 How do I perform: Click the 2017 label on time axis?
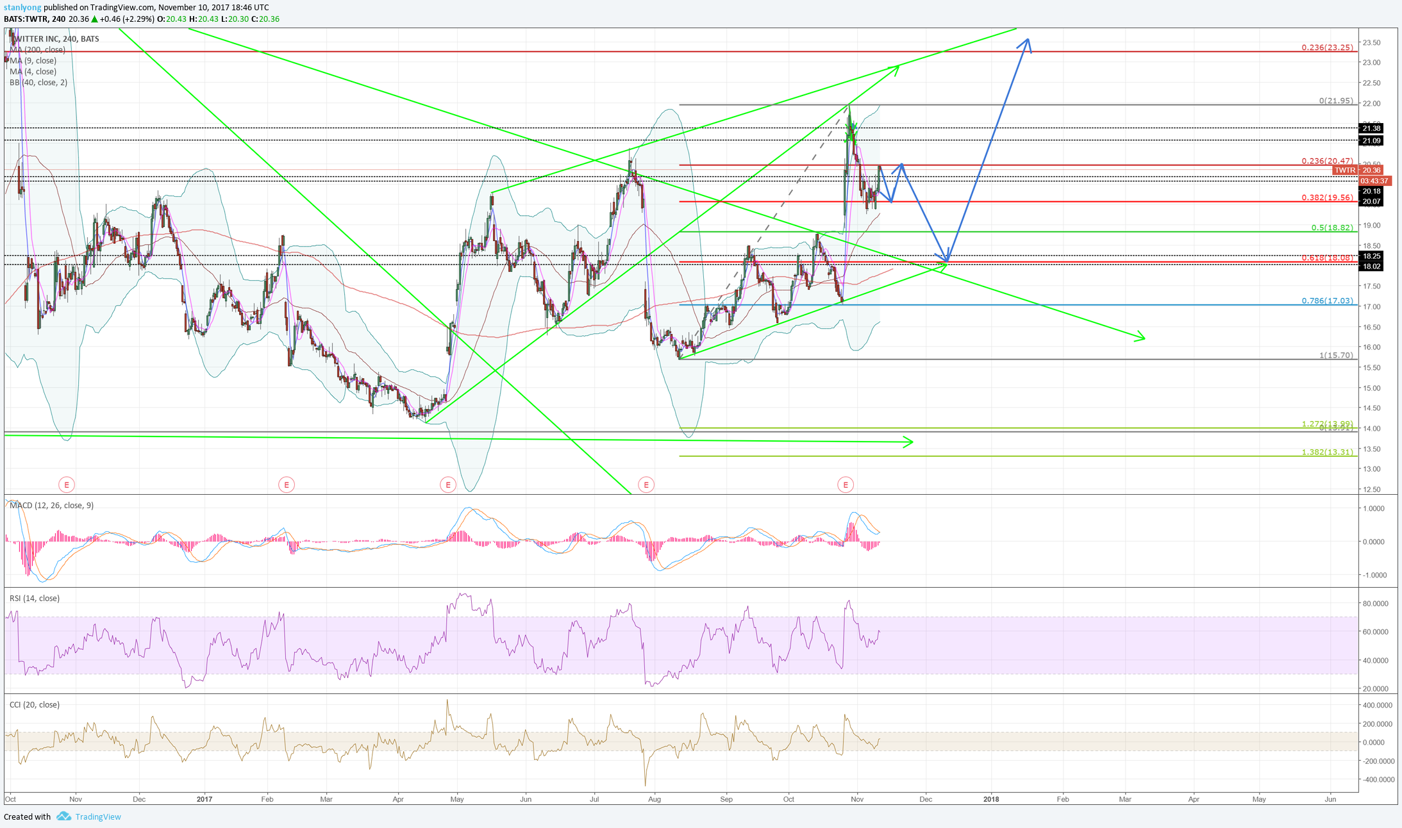point(204,799)
